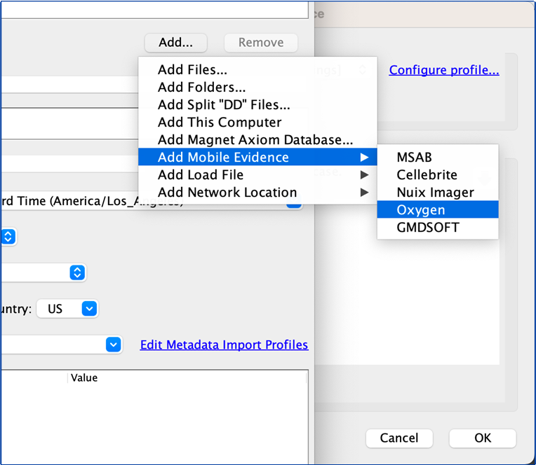This screenshot has width=536, height=465.
Task: Choose Add Files... from the menu
Action: 257,69
